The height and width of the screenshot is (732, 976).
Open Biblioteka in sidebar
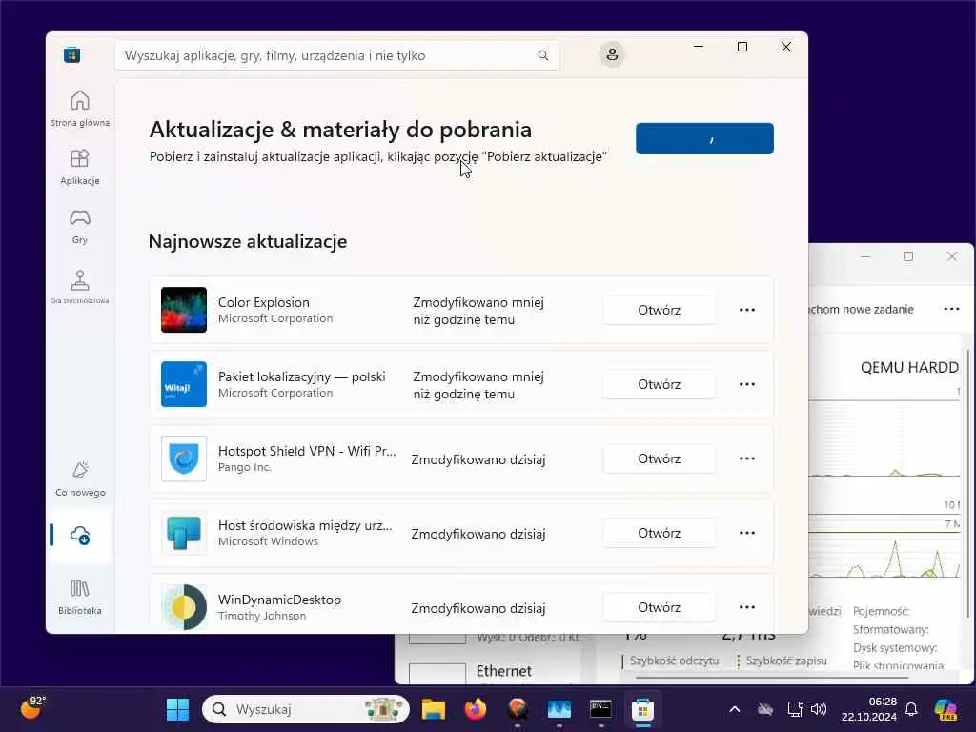tap(80, 597)
